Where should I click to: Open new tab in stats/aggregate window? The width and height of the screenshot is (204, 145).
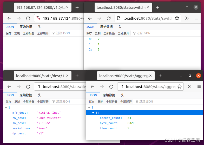click(x=160, y=76)
